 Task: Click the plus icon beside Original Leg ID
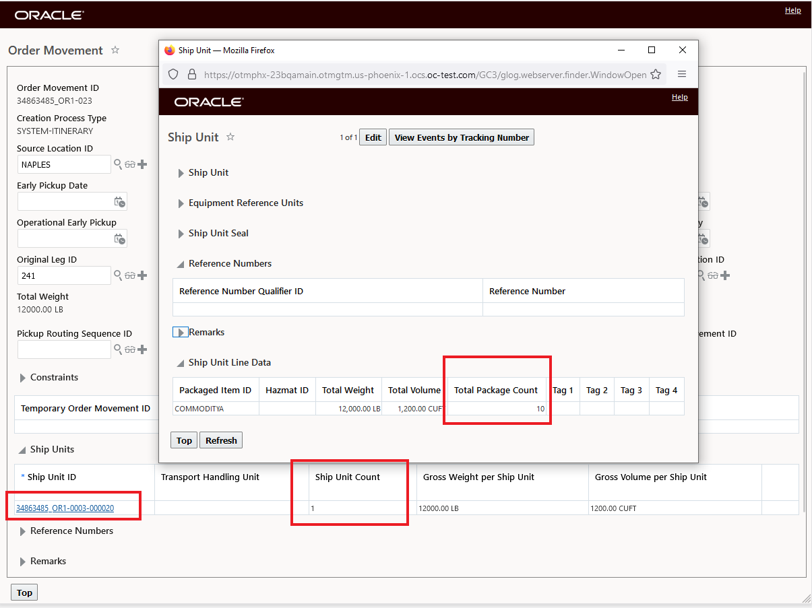click(x=142, y=275)
